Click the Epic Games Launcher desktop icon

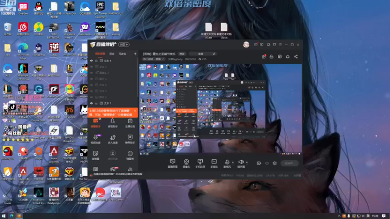coord(100,10)
